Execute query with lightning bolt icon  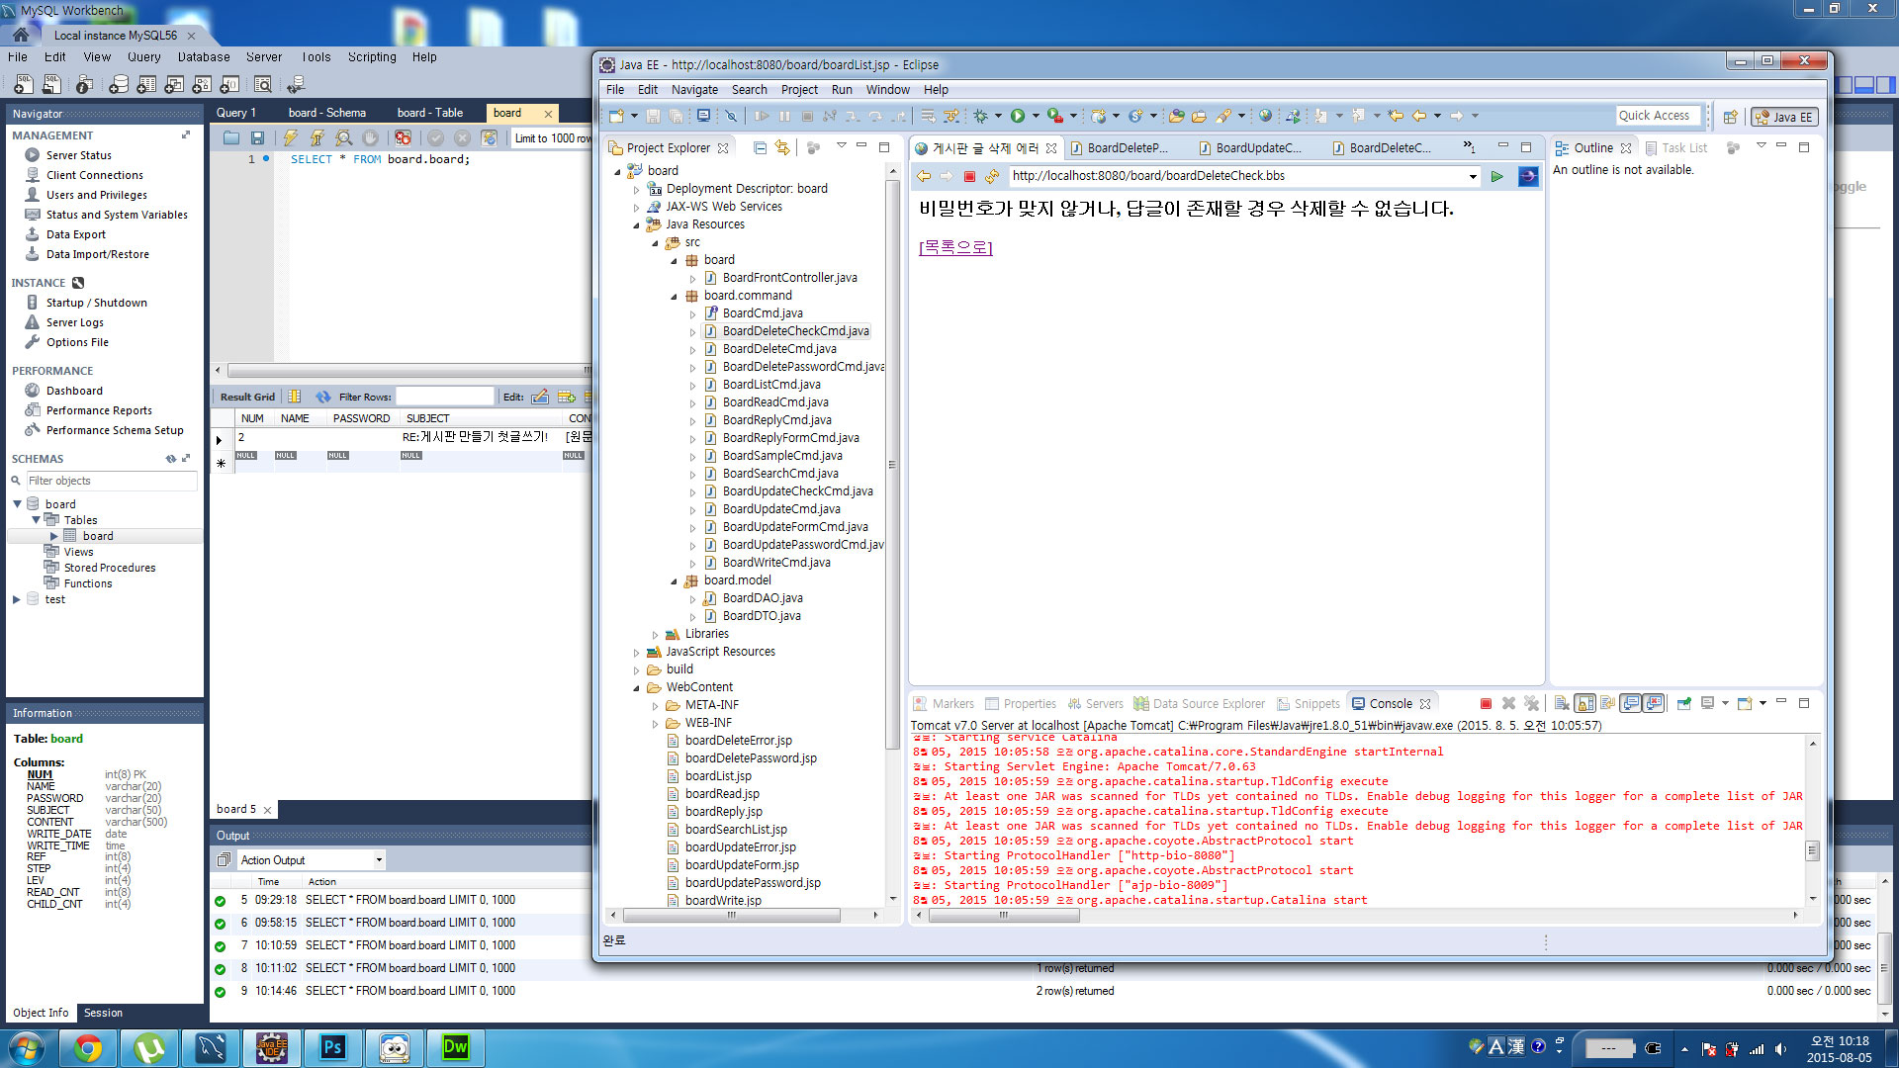(290, 138)
